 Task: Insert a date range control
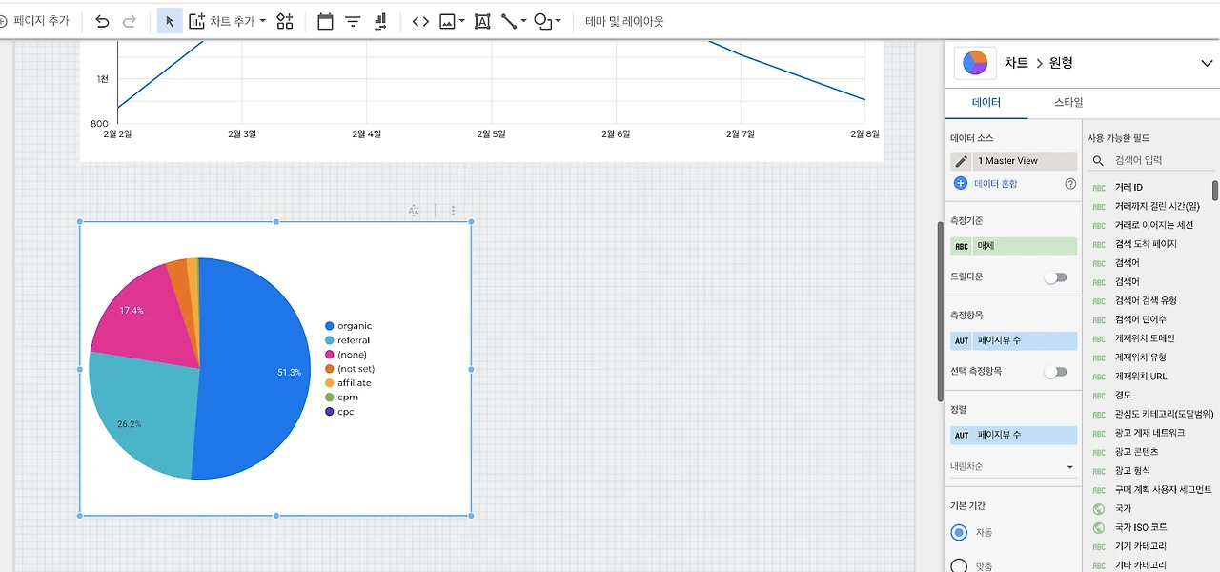pos(325,21)
